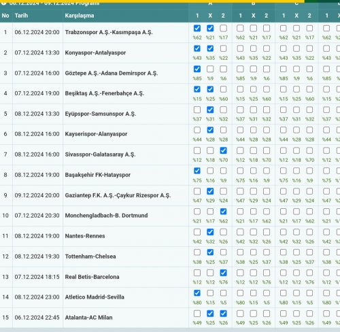The height and width of the screenshot is (332, 340).
Task: Tick column B option 1 for Atletico Madrid-Sevilla
Action: coord(240,293)
